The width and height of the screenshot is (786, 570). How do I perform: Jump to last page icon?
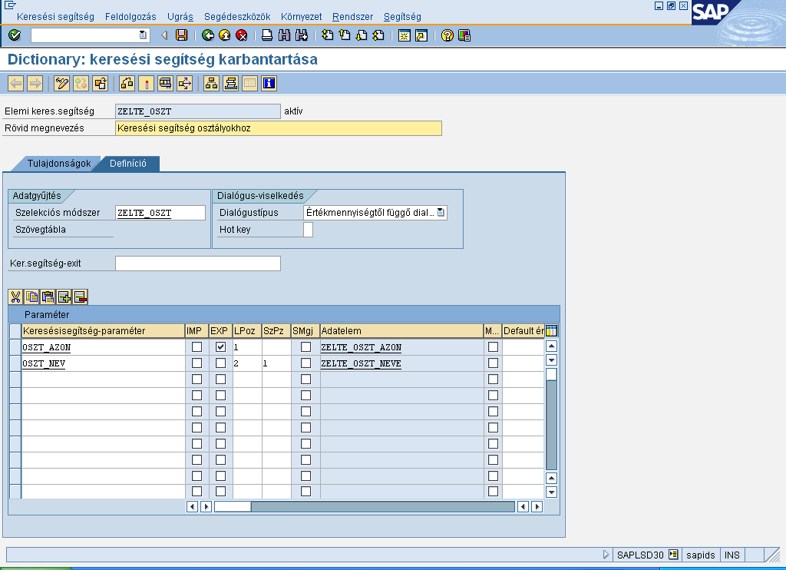[378, 35]
